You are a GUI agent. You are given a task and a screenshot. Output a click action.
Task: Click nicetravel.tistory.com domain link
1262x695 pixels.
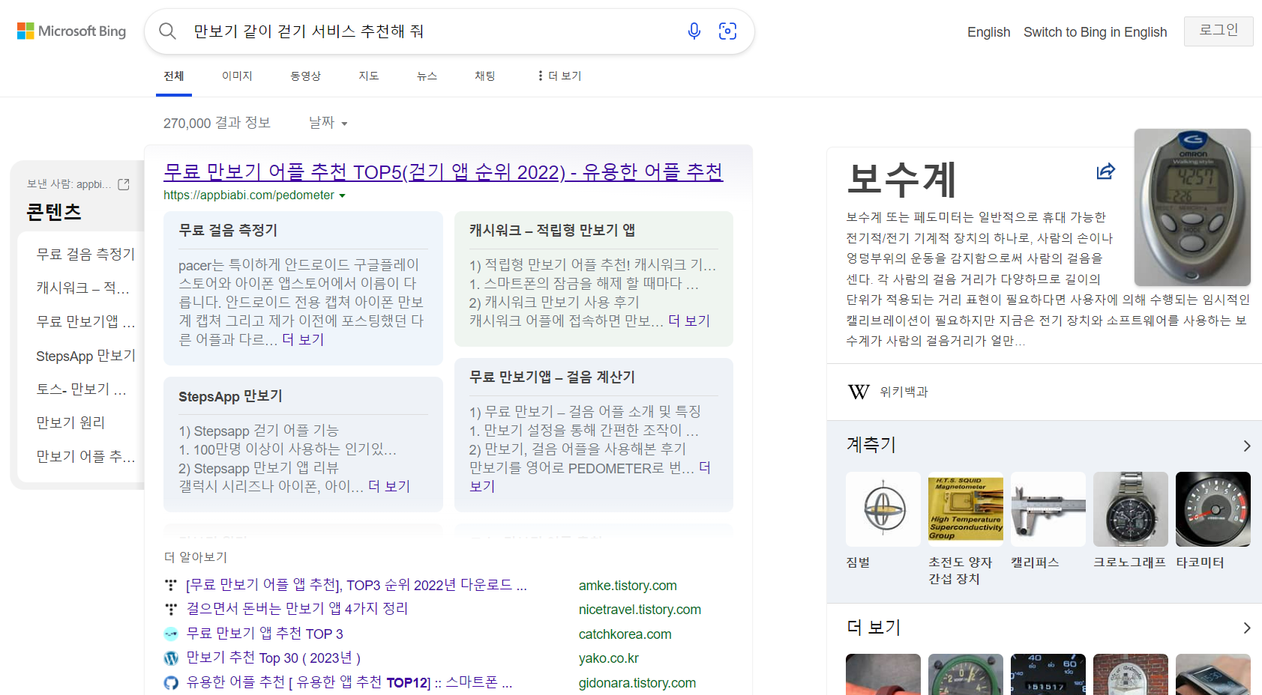640,610
